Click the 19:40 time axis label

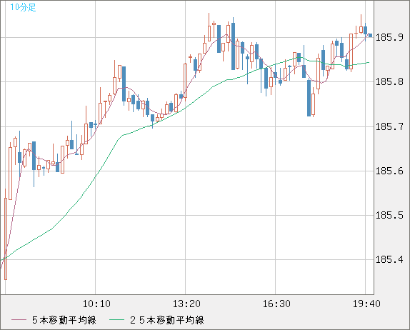[366, 304]
